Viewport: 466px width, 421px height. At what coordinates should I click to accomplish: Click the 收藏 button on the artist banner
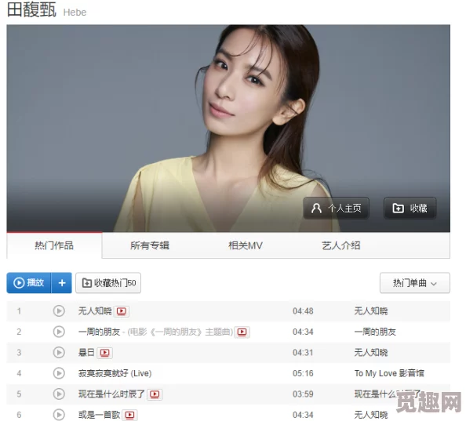410,208
